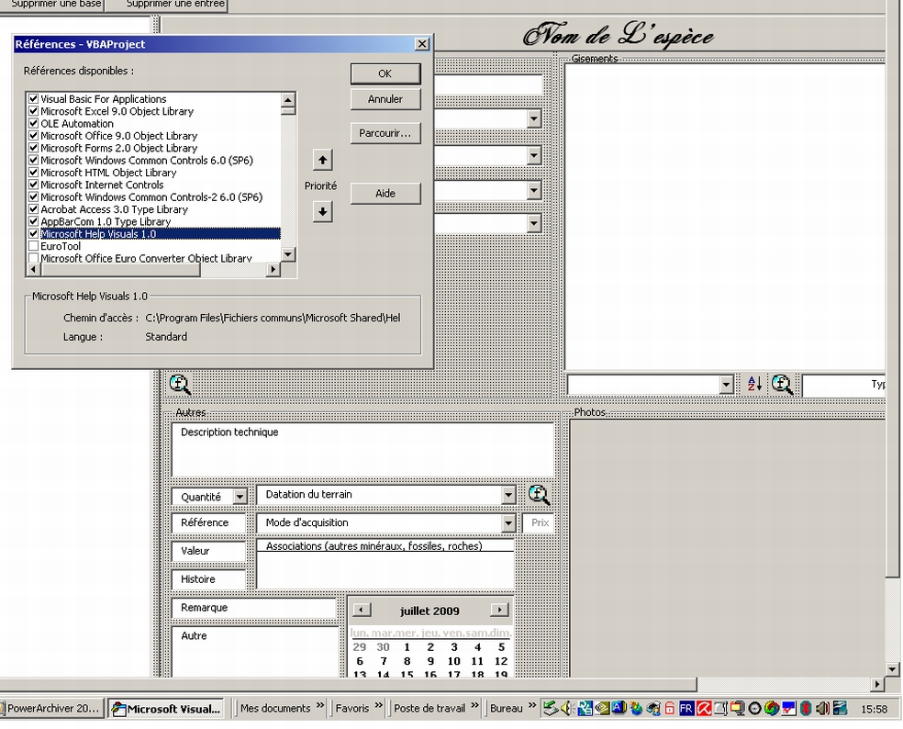The image size is (903, 729).
Task: Click the Associations text field
Action: tap(385, 564)
